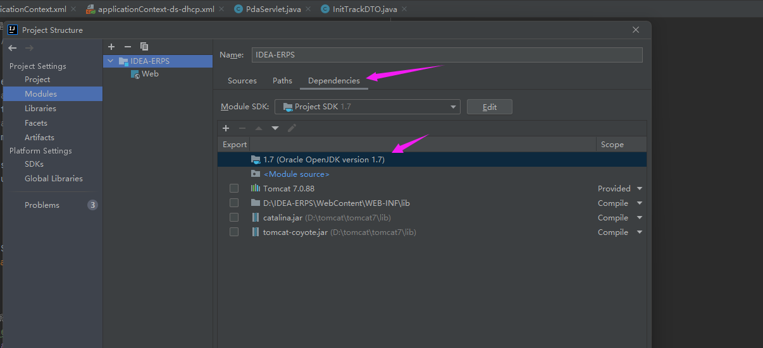Select the 1.7 Oracle OpenJDK dependency row
This screenshot has width=763, height=348.
click(x=432, y=160)
